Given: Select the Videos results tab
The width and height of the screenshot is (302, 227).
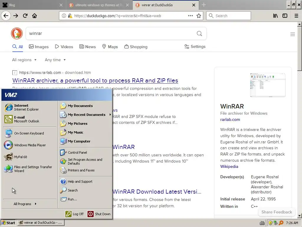Looking at the screenshot, I should (64, 47).
